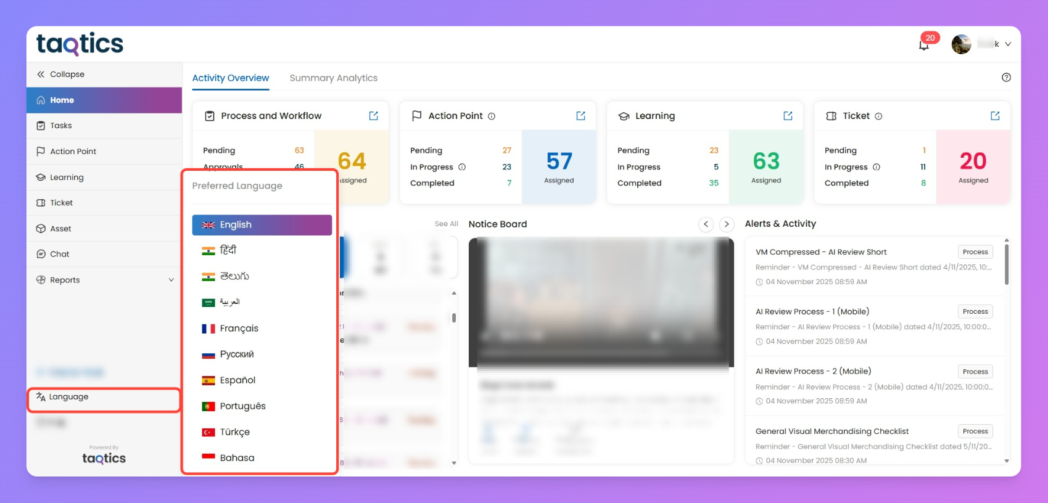Switch to the Summary Analytics tab

pos(334,78)
